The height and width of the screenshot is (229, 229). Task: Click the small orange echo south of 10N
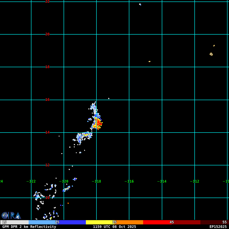click(68, 203)
